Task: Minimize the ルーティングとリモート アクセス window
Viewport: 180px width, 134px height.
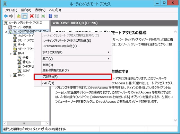Action: (x=157, y=3)
